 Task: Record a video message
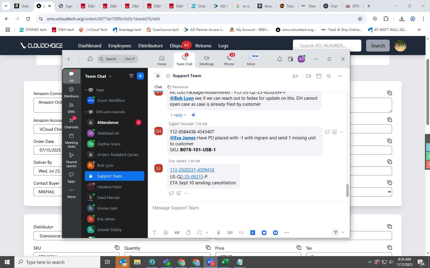click(x=230, y=233)
